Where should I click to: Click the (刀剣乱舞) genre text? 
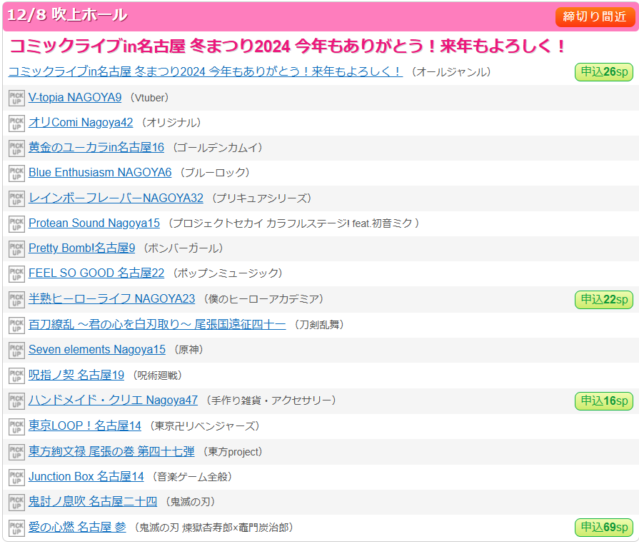[319, 325]
